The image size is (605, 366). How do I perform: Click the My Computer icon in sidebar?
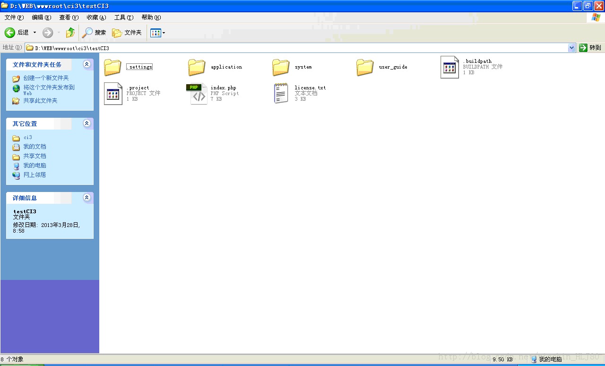[16, 166]
